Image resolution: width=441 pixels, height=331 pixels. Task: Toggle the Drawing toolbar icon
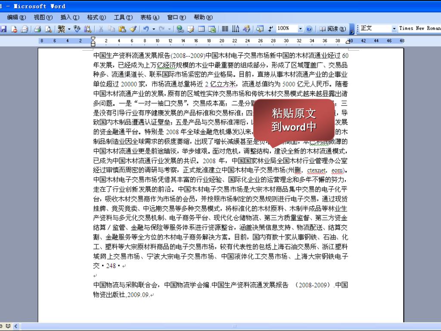(x=246, y=29)
